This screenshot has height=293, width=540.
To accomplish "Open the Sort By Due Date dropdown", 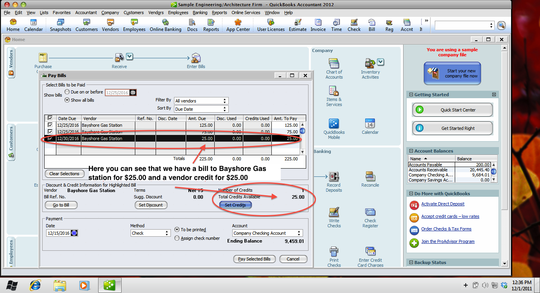I will tap(201, 109).
